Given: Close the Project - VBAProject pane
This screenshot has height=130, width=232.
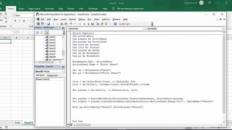Looking at the screenshot, I should [x=63, y=28].
